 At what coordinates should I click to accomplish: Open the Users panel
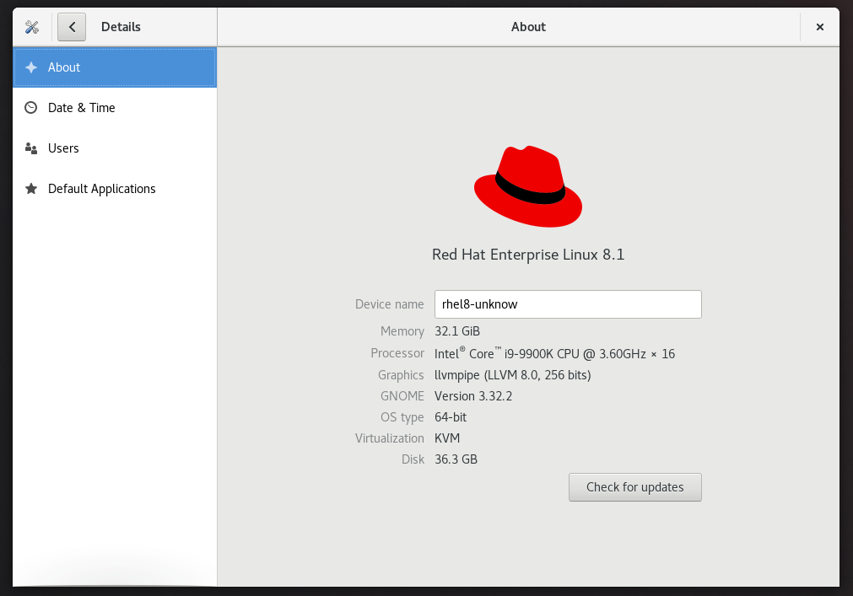[115, 148]
